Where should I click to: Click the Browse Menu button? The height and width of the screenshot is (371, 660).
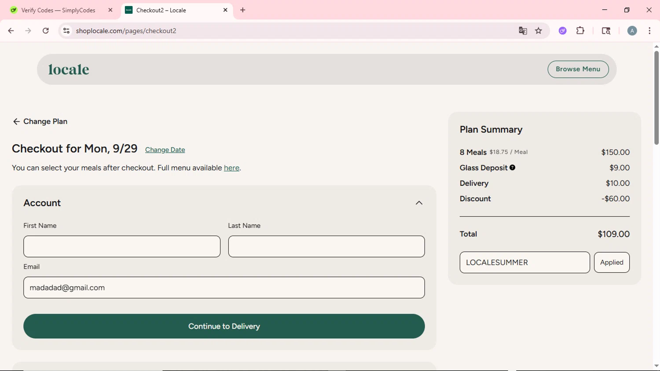[x=578, y=69]
